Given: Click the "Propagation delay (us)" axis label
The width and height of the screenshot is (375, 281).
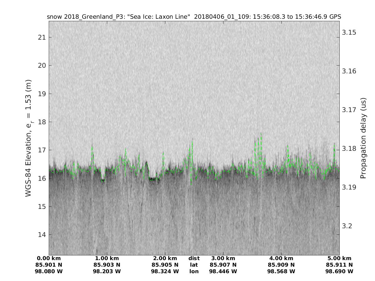Looking at the screenshot, I should 363,138.
